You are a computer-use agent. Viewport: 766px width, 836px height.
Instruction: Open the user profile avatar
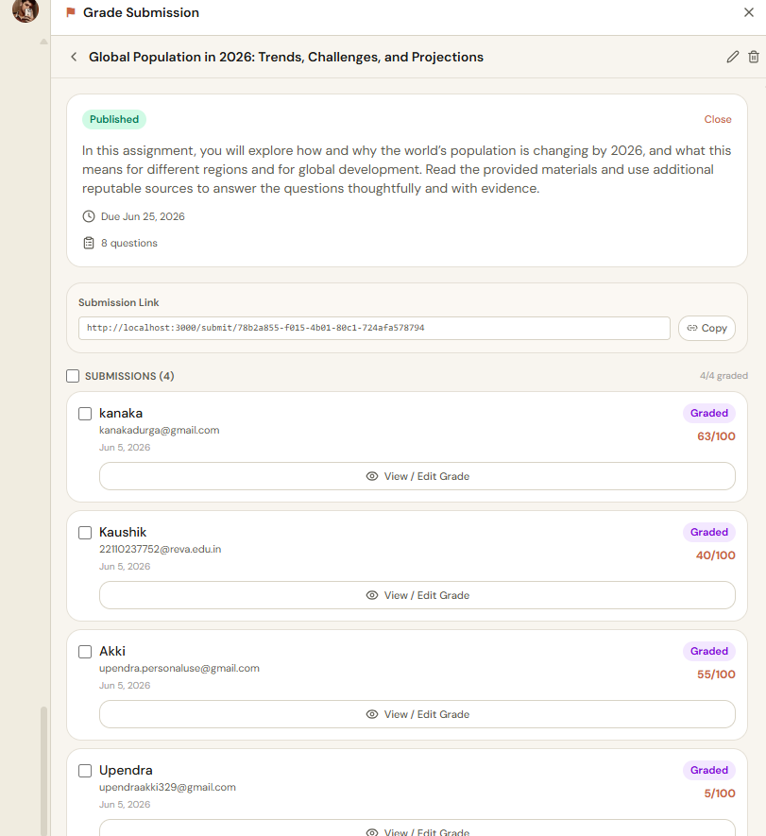26,10
